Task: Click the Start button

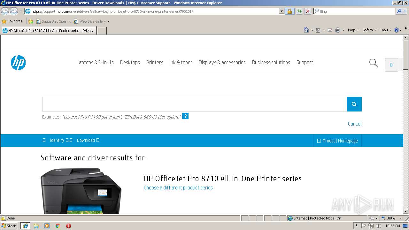Action: coord(9,226)
